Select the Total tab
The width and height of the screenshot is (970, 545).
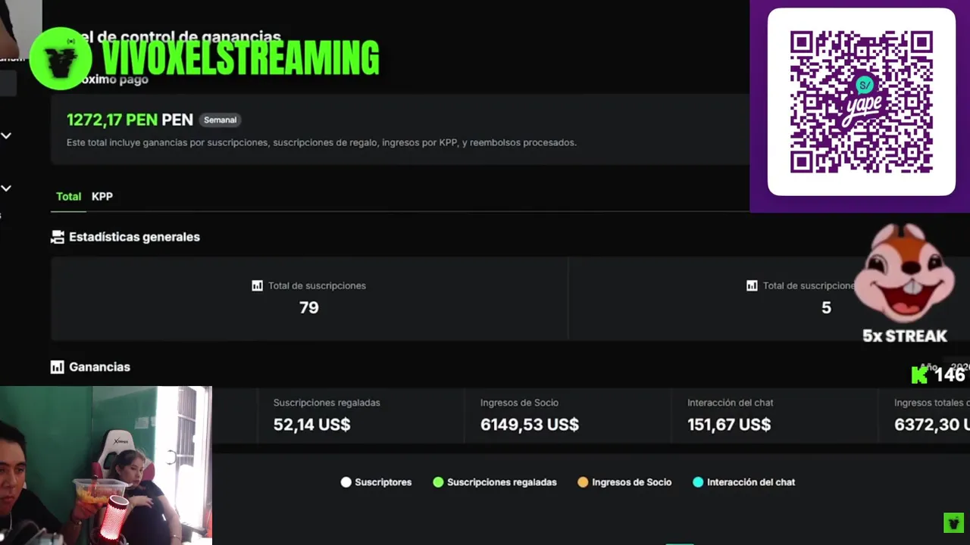pyautogui.click(x=68, y=197)
